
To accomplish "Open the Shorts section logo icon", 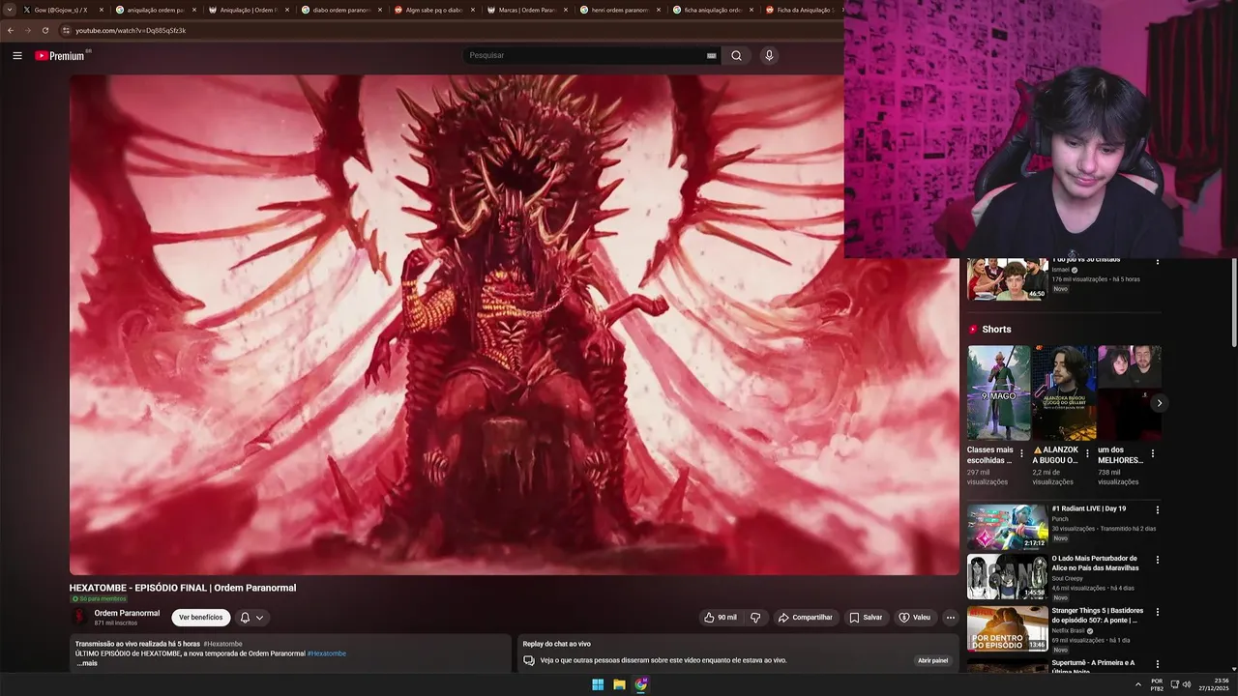I will 974,330.
